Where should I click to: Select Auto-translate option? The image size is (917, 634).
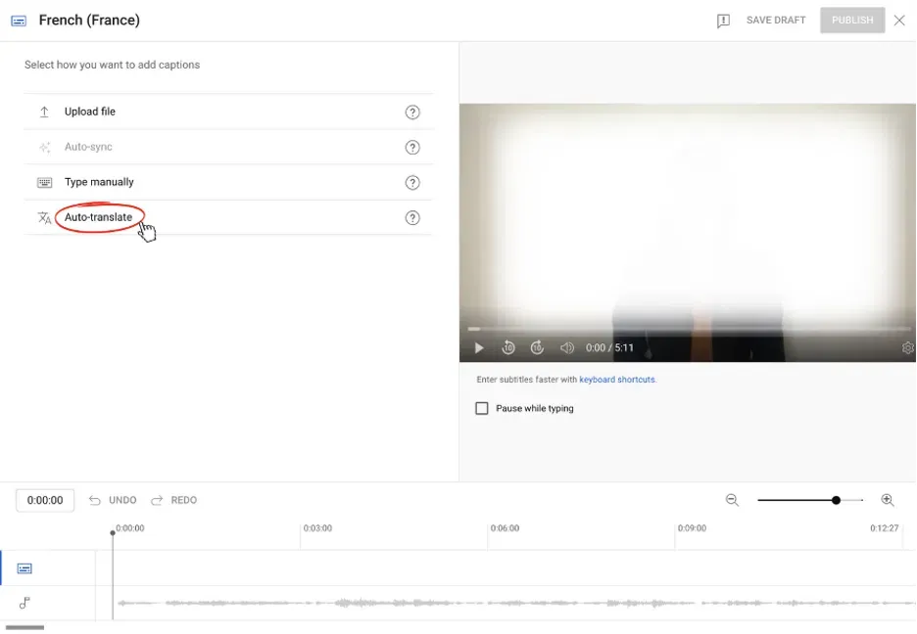click(228, 217)
